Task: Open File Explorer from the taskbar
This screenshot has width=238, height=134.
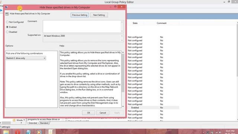Action: pyautogui.click(x=6, y=132)
